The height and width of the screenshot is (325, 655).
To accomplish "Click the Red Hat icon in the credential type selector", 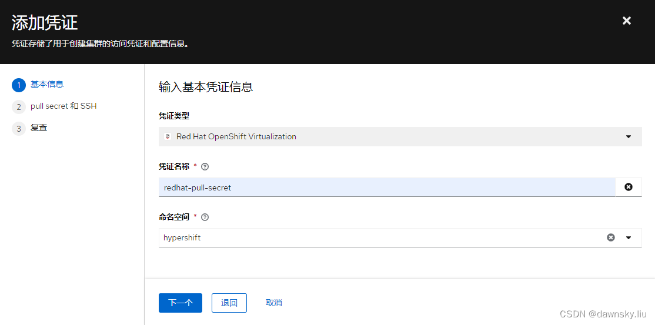I will tap(168, 136).
